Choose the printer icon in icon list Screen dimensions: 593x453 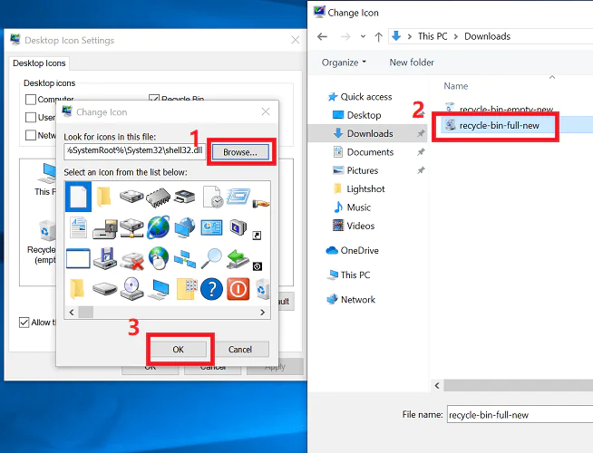pyautogui.click(x=185, y=196)
